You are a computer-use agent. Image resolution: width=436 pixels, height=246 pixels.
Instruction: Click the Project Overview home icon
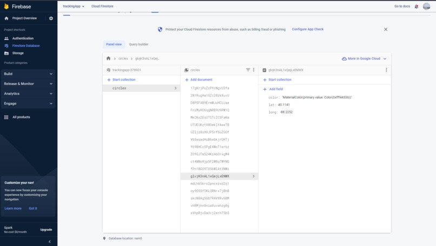[x=6, y=18]
